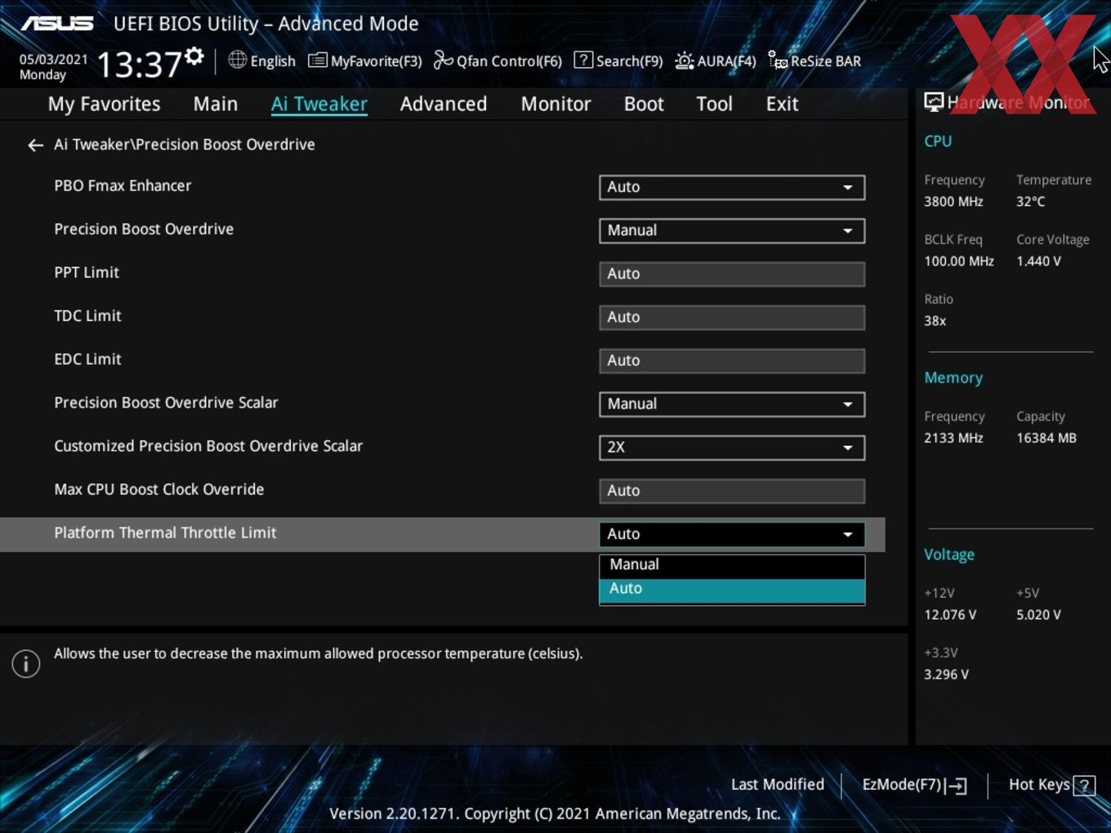Open AURA(F4) lighting control
The width and height of the screenshot is (1111, 833).
pos(716,60)
